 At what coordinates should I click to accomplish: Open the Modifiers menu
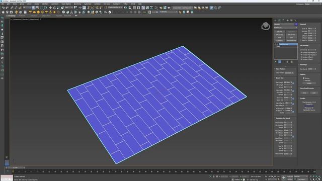pyautogui.click(x=45, y=4)
